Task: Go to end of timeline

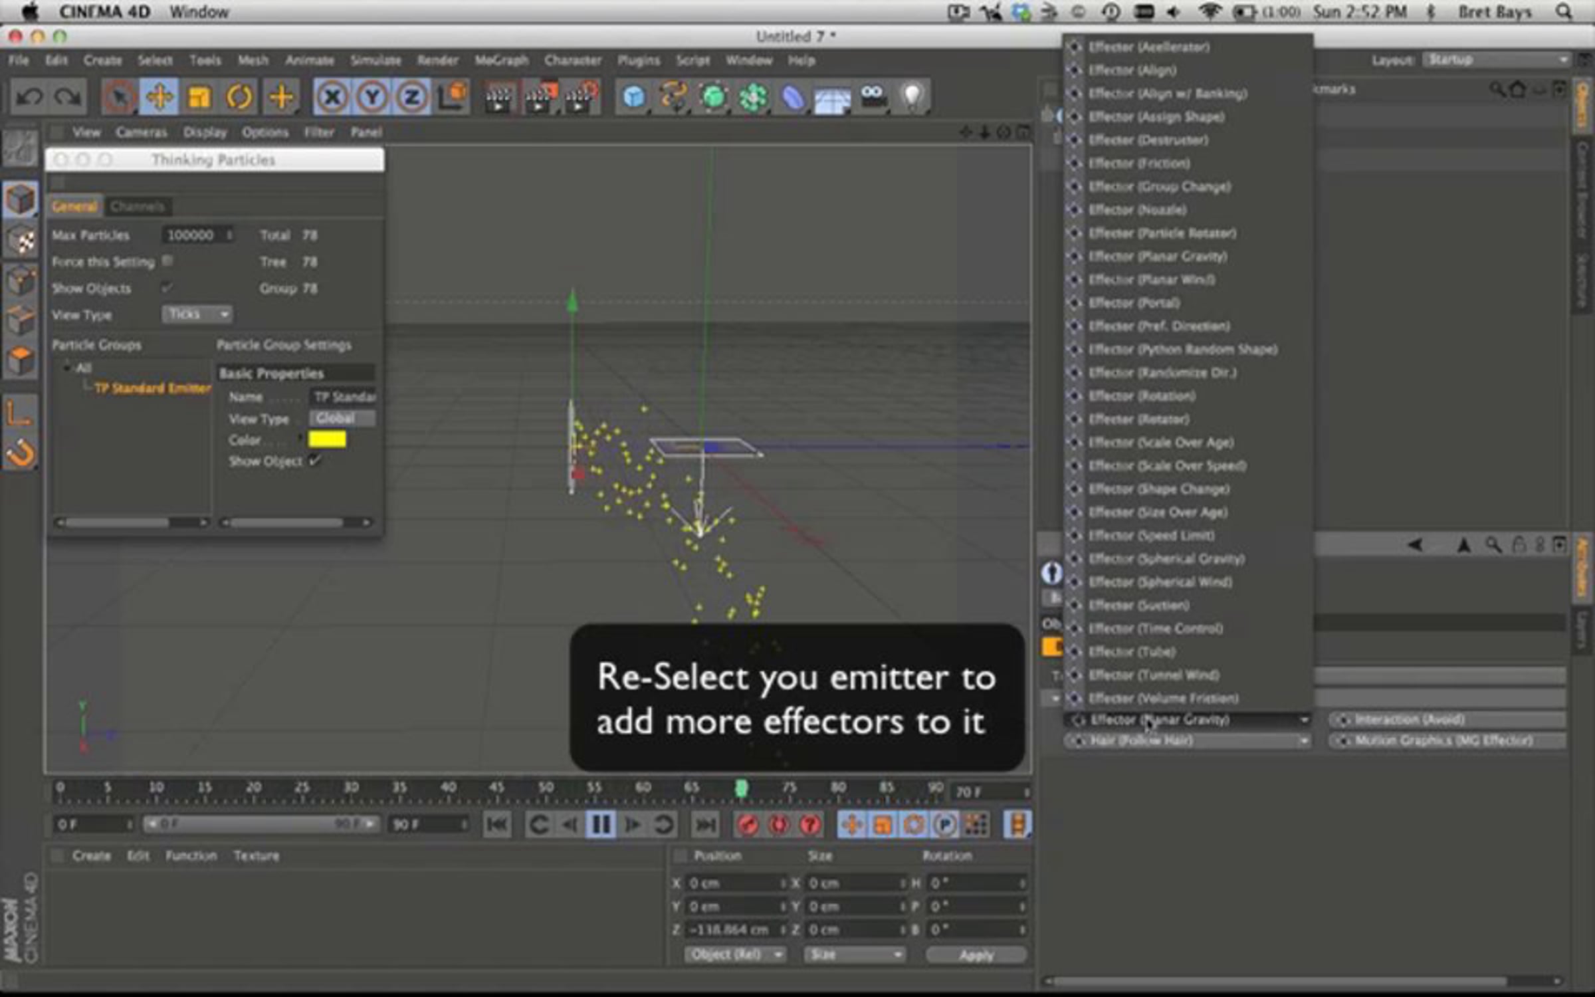Action: pyautogui.click(x=705, y=825)
